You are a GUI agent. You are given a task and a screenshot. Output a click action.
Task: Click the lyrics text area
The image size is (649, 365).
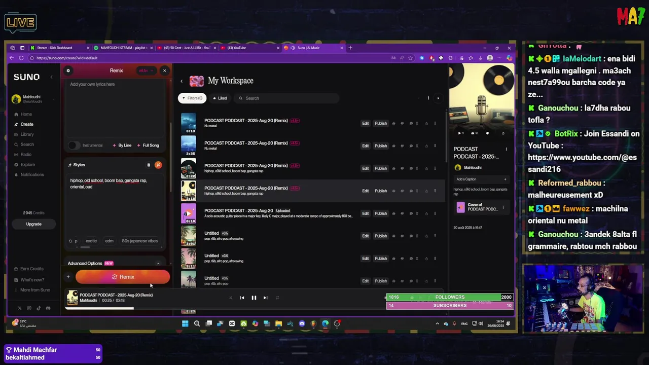(116, 109)
